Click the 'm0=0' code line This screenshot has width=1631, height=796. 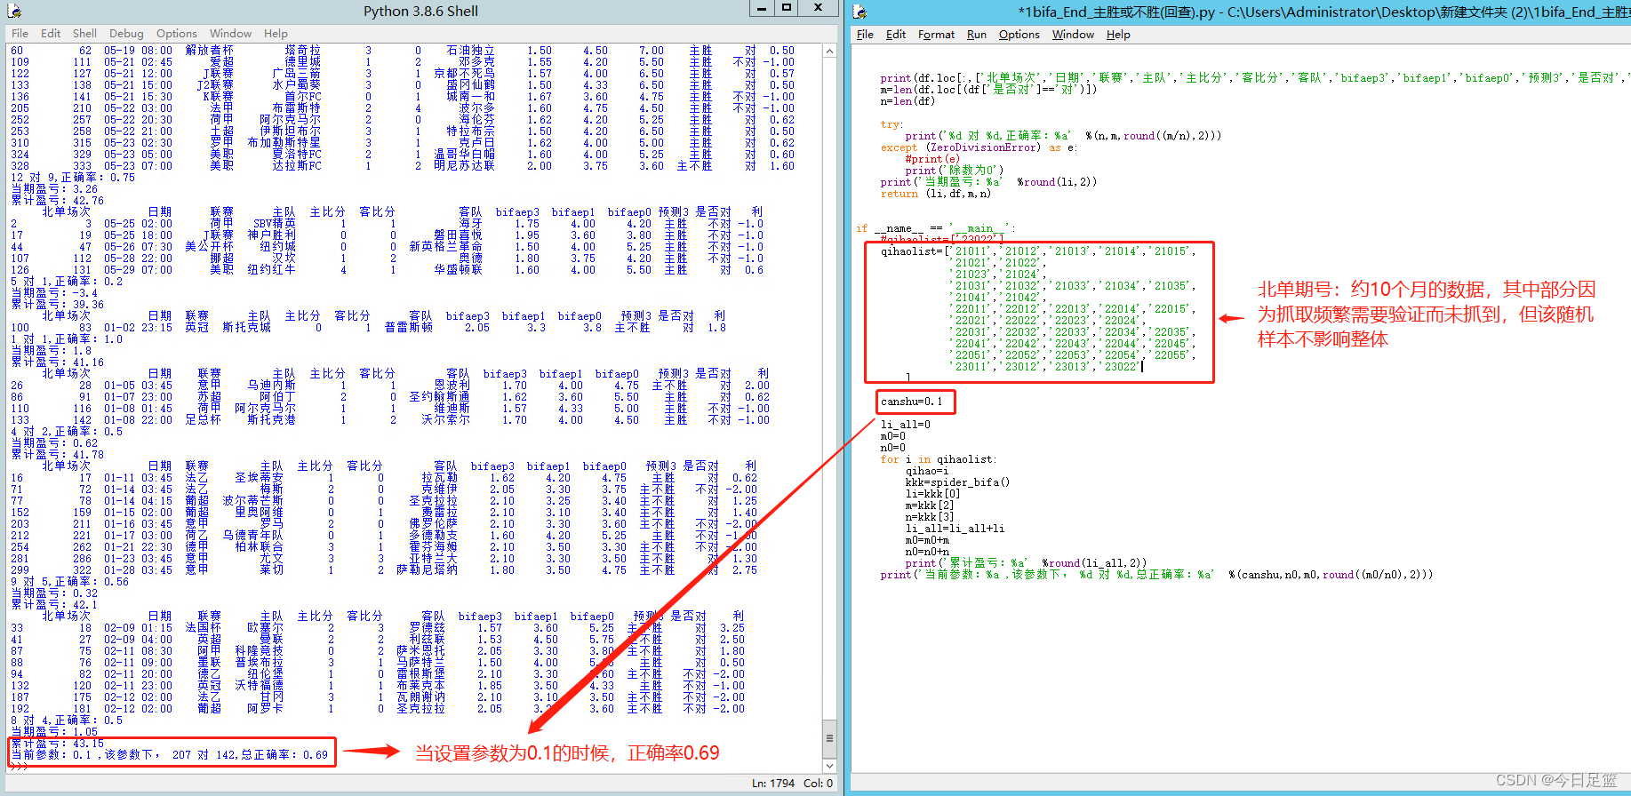click(892, 436)
